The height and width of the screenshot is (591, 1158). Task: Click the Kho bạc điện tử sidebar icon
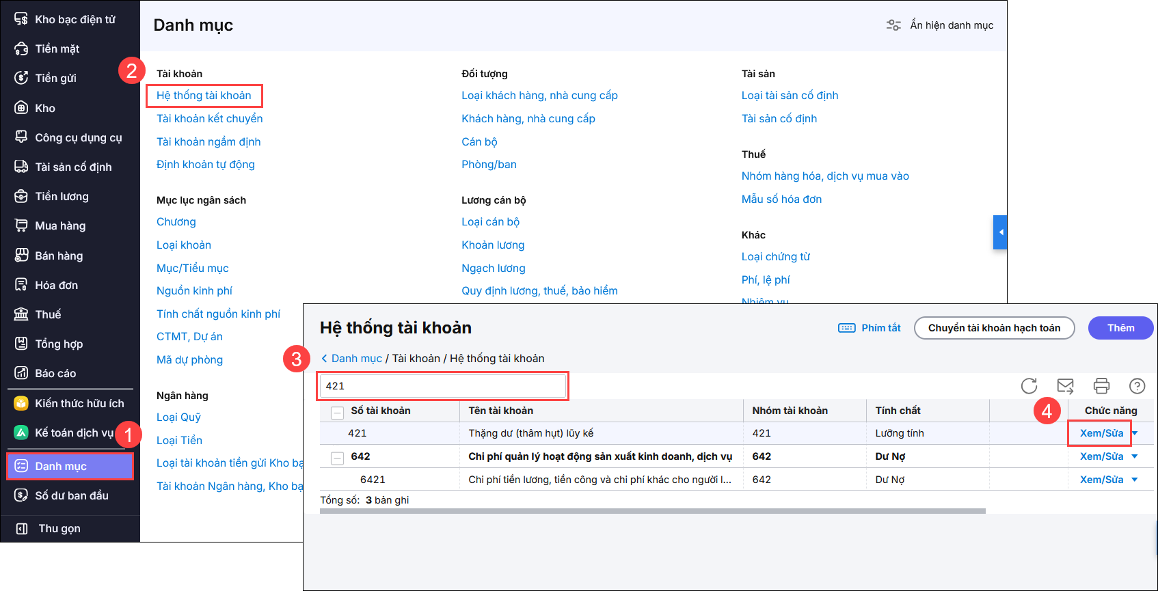(21, 19)
